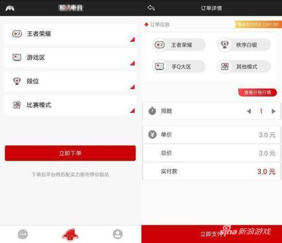Click the 立即下单 button
282x243 pixels.
click(x=70, y=153)
